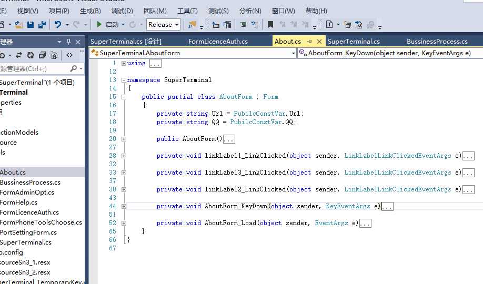Open the 帮助(H) menu
The image size is (483, 284).
(x=316, y=11)
